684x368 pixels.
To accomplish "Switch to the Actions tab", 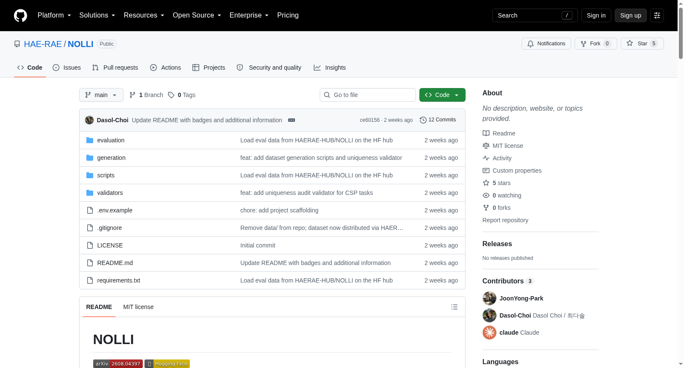I will pyautogui.click(x=165, y=68).
